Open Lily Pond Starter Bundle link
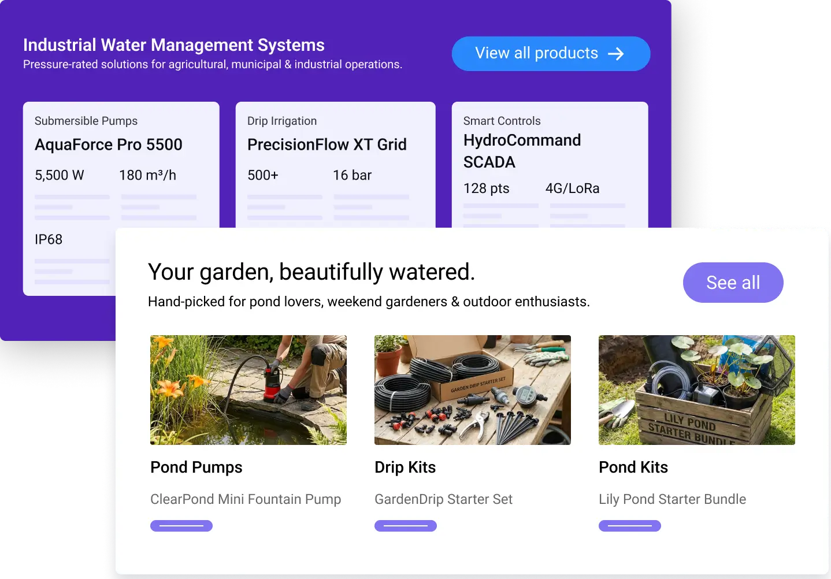The image size is (831, 579). [x=672, y=499]
